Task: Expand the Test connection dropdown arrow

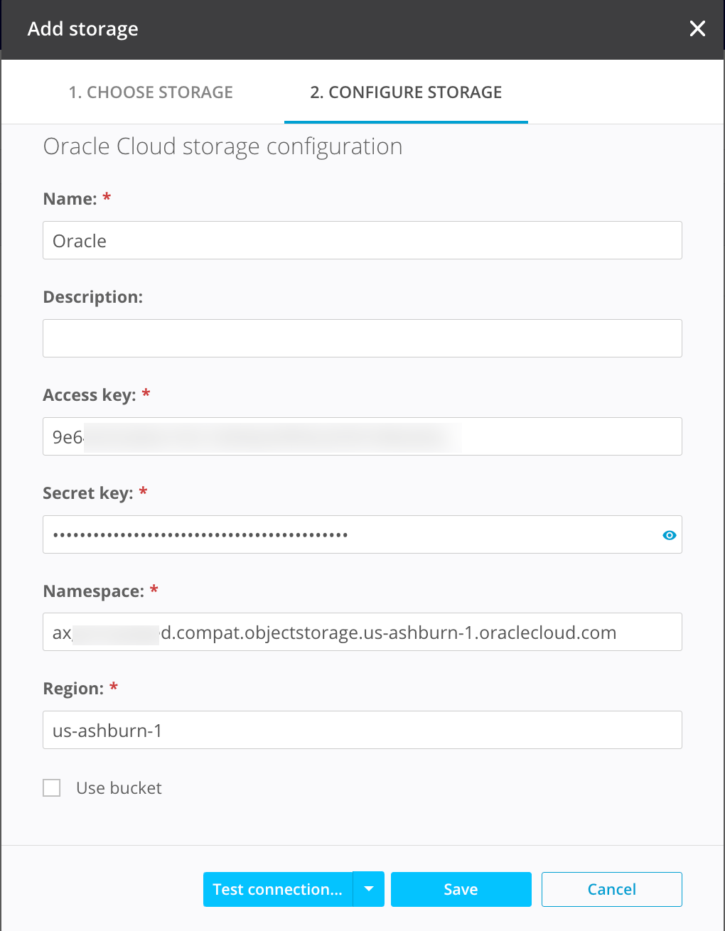Action: click(369, 889)
